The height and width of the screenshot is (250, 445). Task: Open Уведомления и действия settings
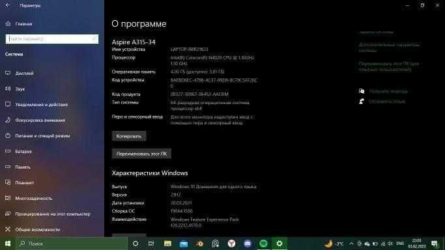[36, 105]
